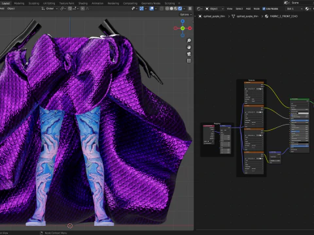This screenshot has height=235, width=314.
Task: Toggle the Use Nodes checkbox
Action: (264, 8)
